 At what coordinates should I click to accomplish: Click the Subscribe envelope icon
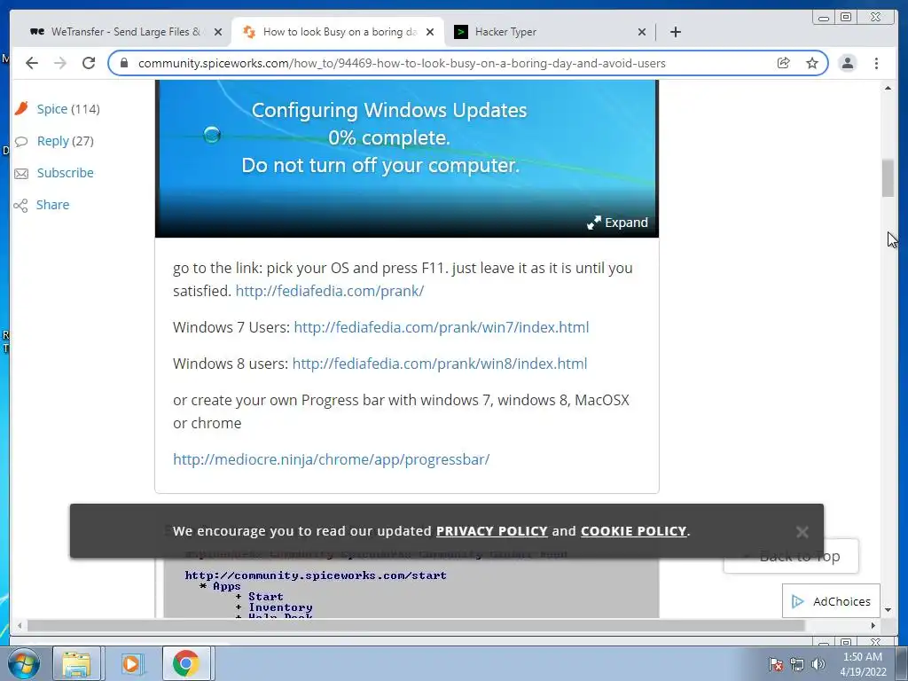tap(21, 174)
